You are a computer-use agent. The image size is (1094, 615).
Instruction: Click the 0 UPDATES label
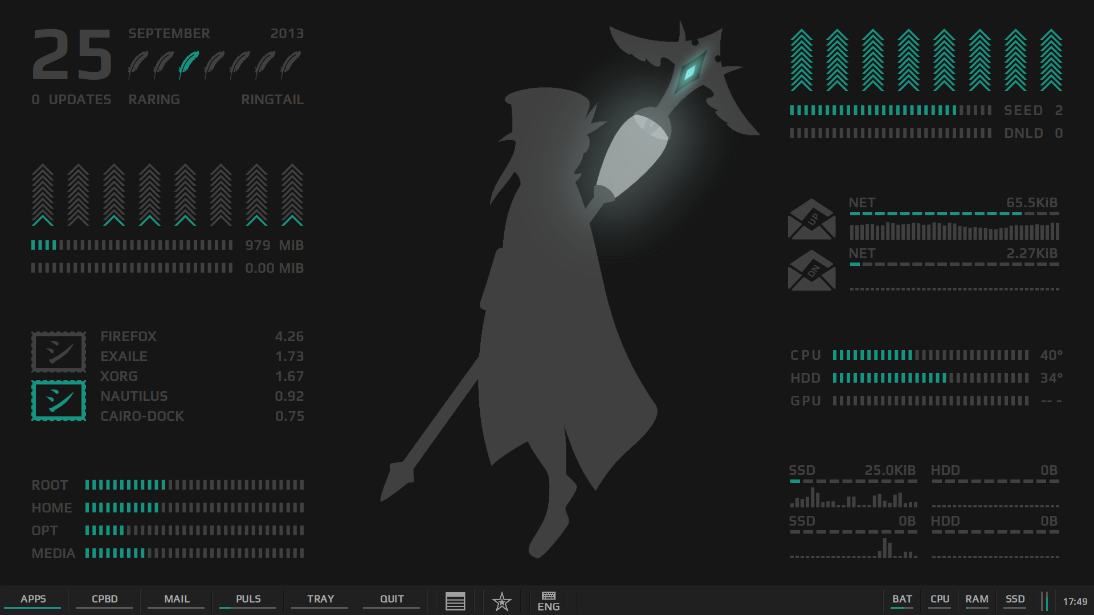click(72, 100)
